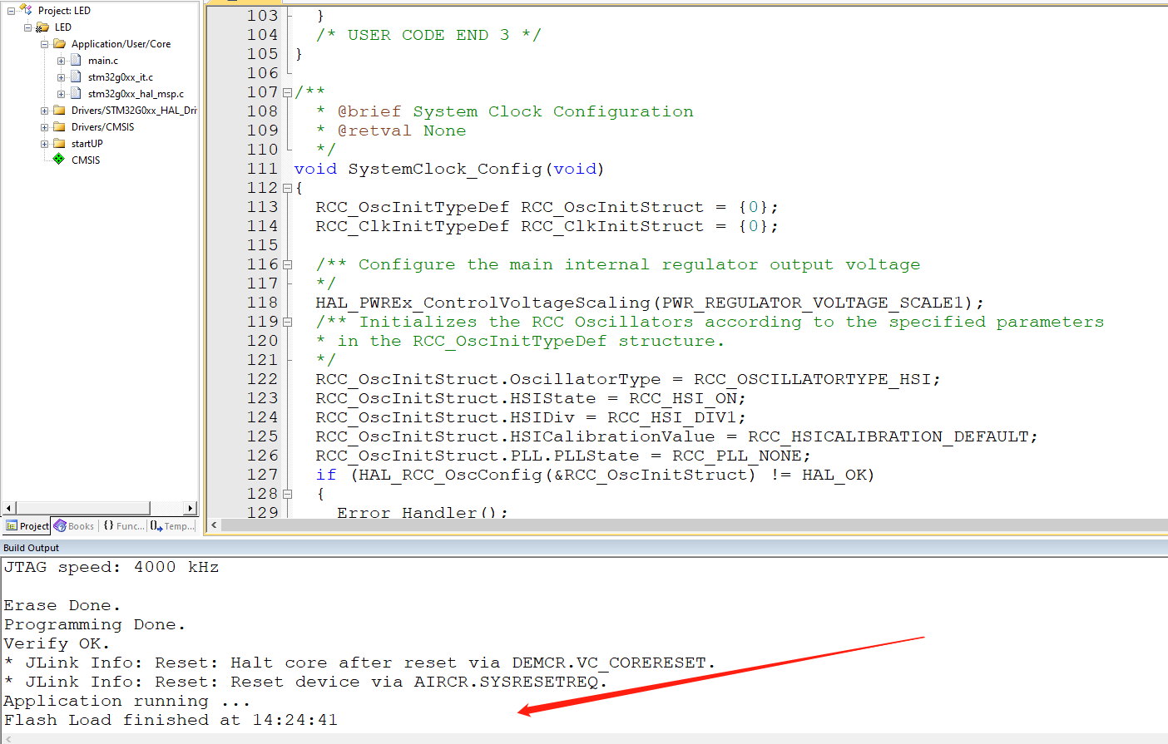Click 'RCC_HSI_ON' on line 123
Screen dimensions: 1168x744
point(682,398)
